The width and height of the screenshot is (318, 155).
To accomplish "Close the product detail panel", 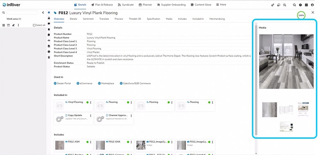I will coord(313,13).
